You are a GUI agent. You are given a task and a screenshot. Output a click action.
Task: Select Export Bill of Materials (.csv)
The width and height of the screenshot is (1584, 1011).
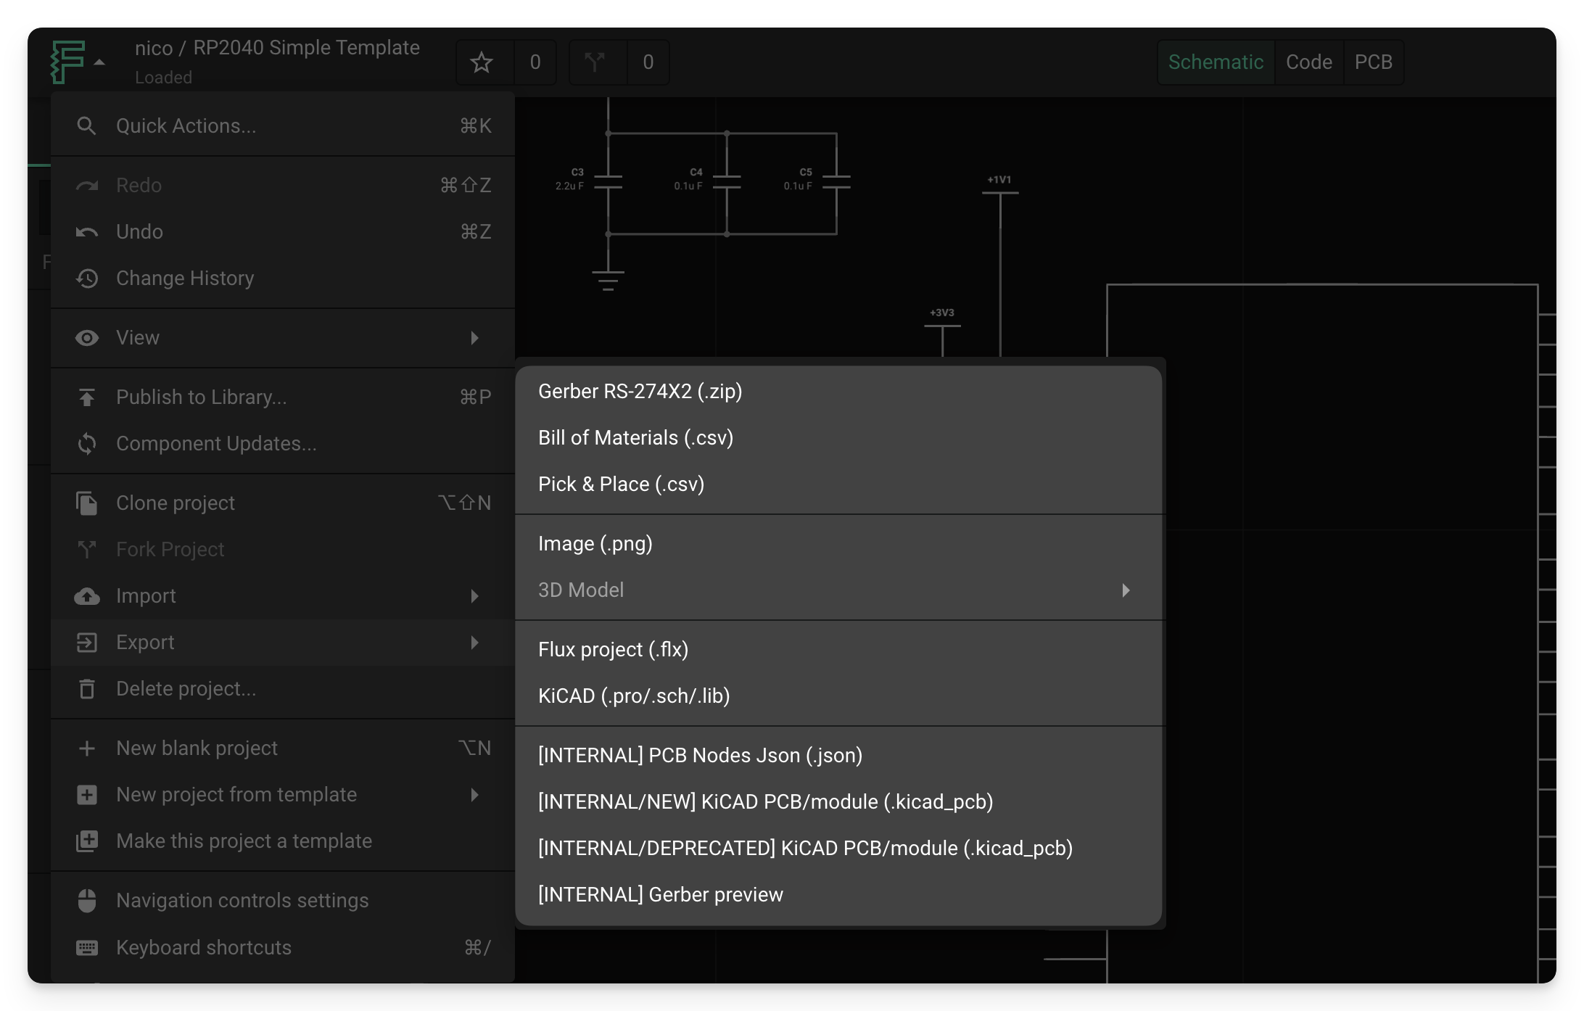tap(636, 437)
